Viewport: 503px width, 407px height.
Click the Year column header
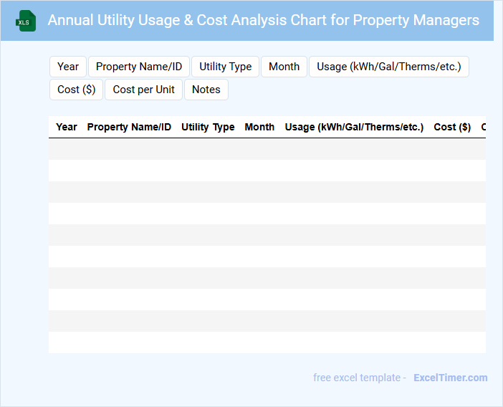click(x=67, y=127)
